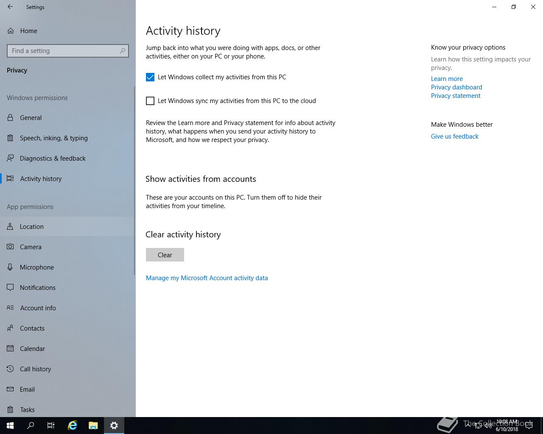Click the Speech, inking clipboard icon
Screen dimensions: 543x434
click(11, 138)
